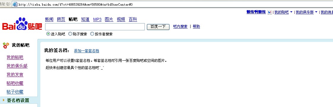The width and height of the screenshot is (333, 107).
Task: Click the 添加一套签名档 link
Action: 86,51
